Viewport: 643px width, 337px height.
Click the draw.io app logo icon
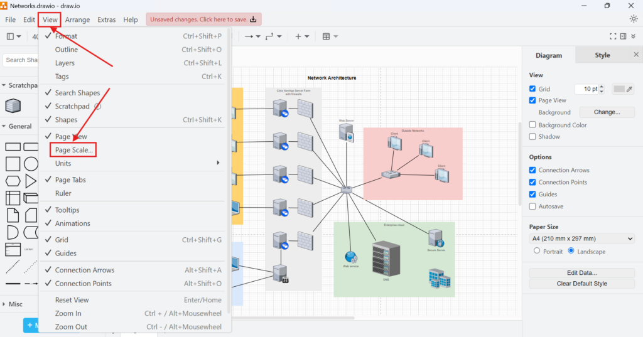pos(4,6)
